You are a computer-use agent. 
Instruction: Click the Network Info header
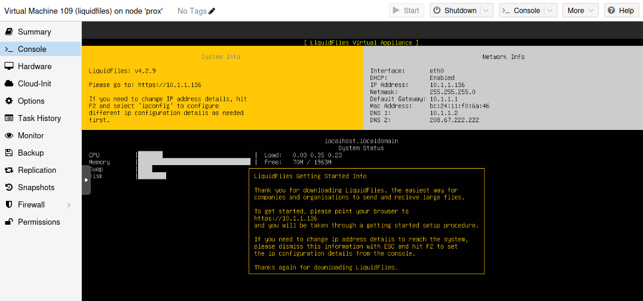[503, 57]
